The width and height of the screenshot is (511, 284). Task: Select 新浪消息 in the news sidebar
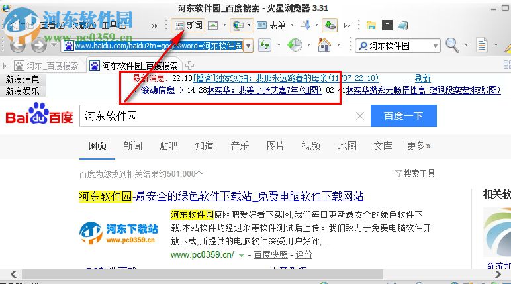coord(23,79)
